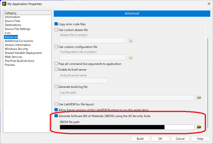Uncheck Copy error code files
This screenshot has height=144, width=213.
coord(56,24)
